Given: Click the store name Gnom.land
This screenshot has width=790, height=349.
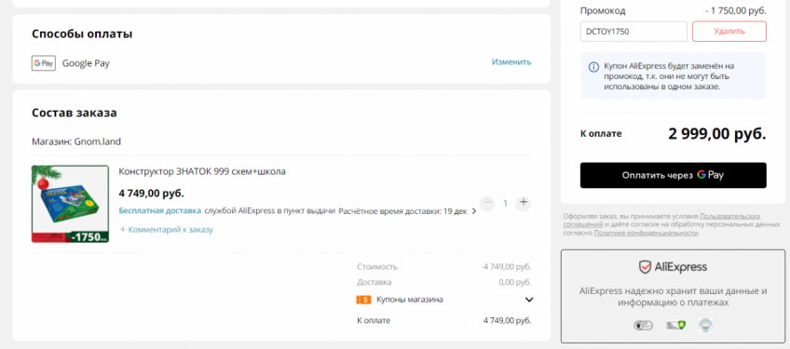Looking at the screenshot, I should coord(97,141).
